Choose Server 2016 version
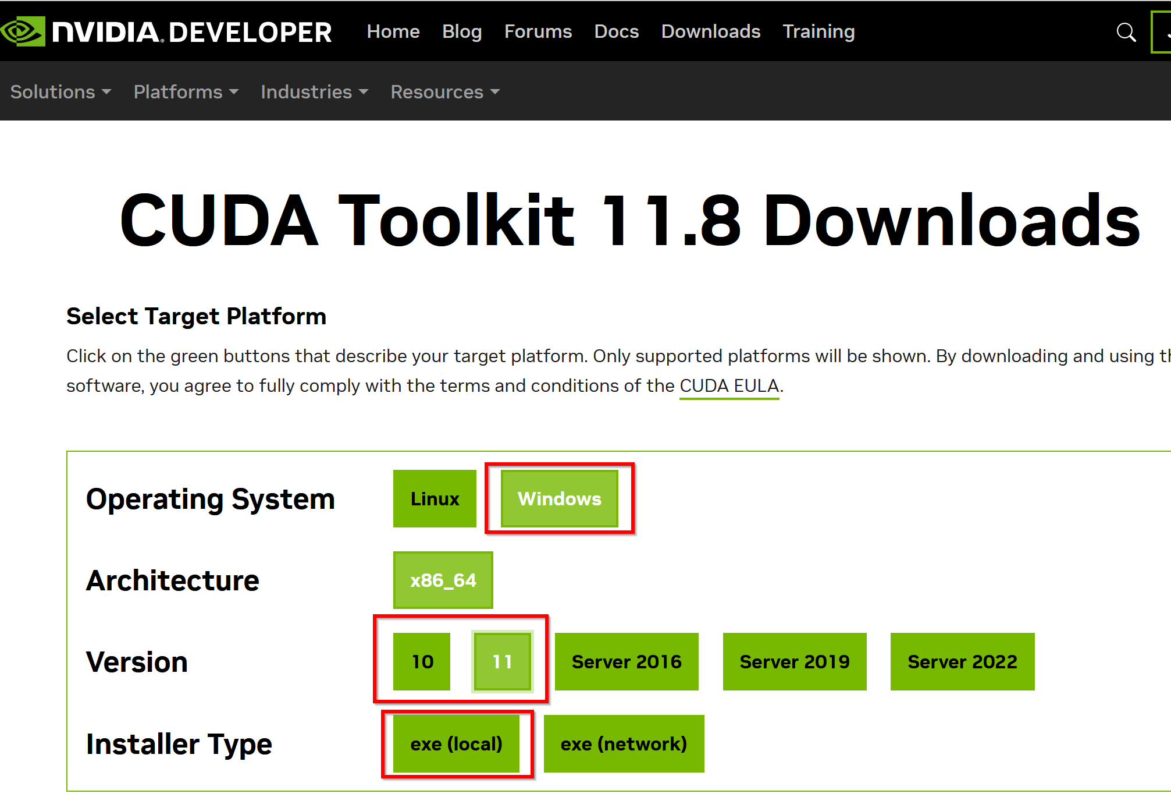This screenshot has width=1171, height=804. click(627, 661)
